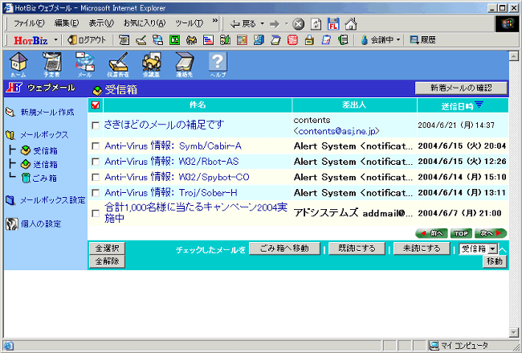Click the 個人の設定 icon in sidebar

12,224
